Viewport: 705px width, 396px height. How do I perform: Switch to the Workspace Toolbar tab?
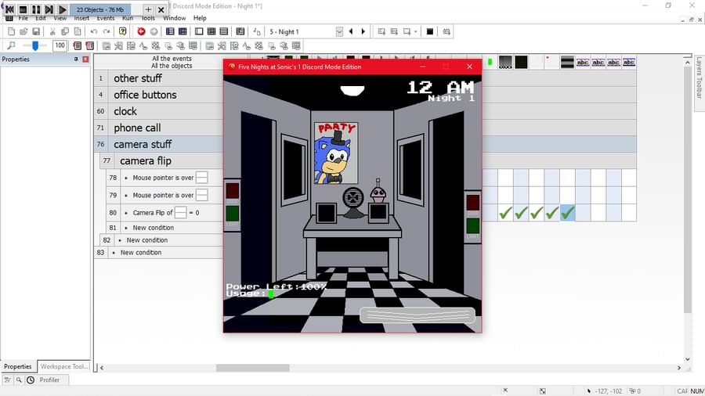[x=64, y=366]
